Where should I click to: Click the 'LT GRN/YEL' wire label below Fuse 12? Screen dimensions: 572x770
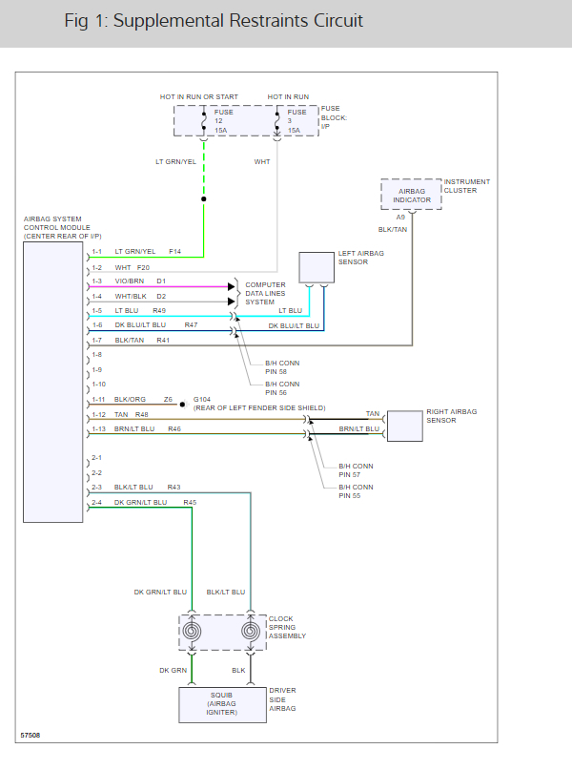coord(175,161)
